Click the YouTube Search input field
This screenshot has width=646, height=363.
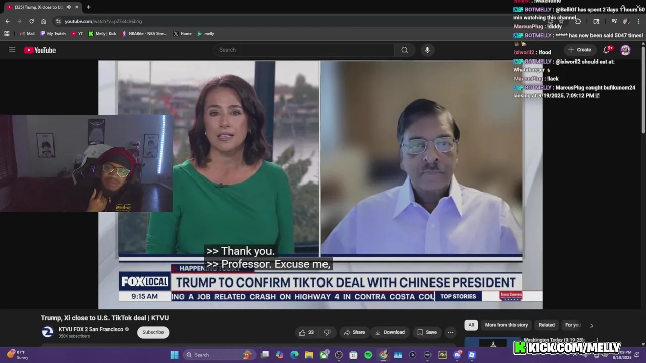coord(304,50)
